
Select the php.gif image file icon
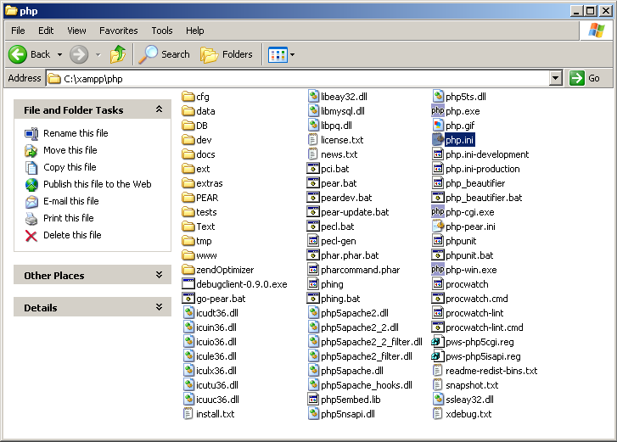click(x=438, y=126)
